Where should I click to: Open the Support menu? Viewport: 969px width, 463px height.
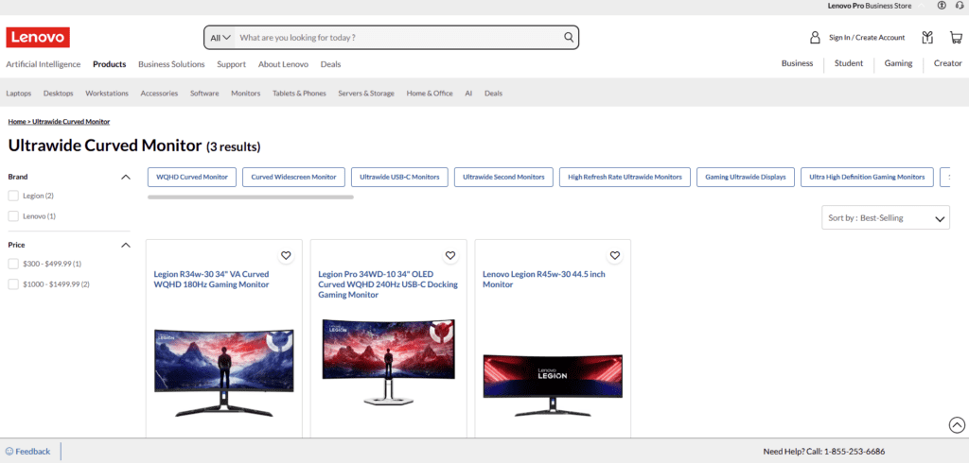[231, 64]
